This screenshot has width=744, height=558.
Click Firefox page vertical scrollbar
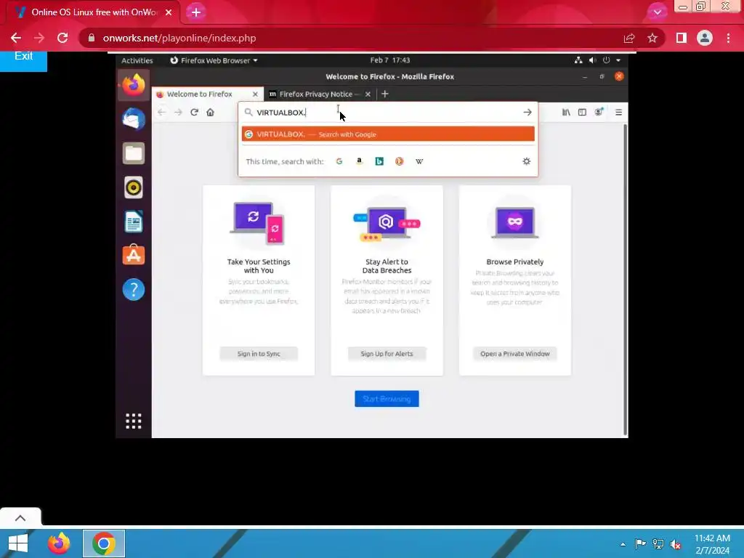[x=626, y=280]
